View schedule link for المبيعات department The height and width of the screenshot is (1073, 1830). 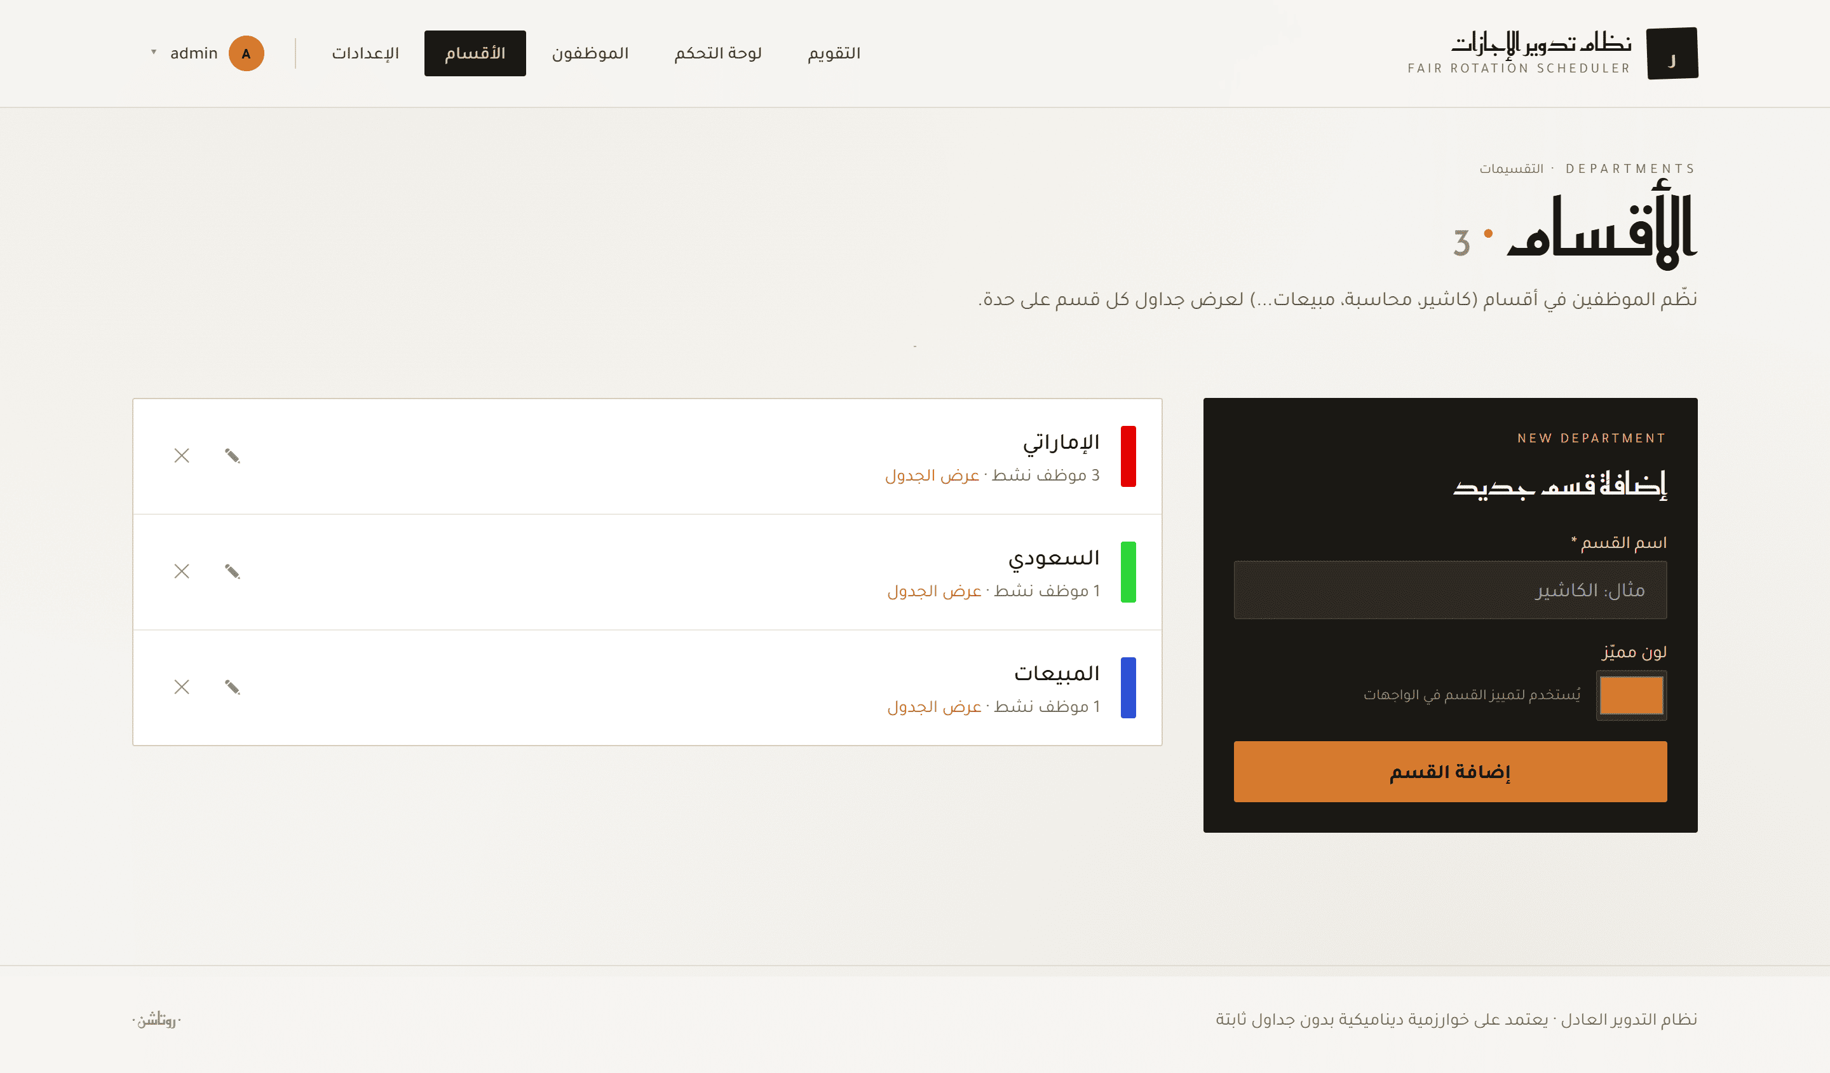point(934,706)
